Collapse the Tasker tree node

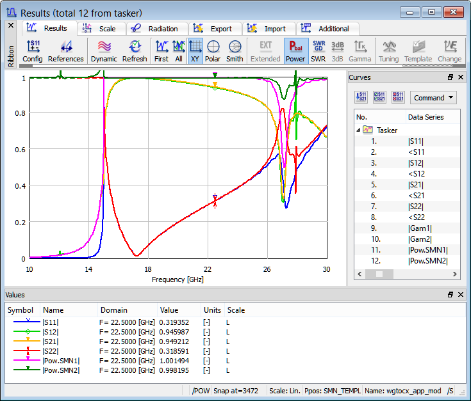coord(358,130)
